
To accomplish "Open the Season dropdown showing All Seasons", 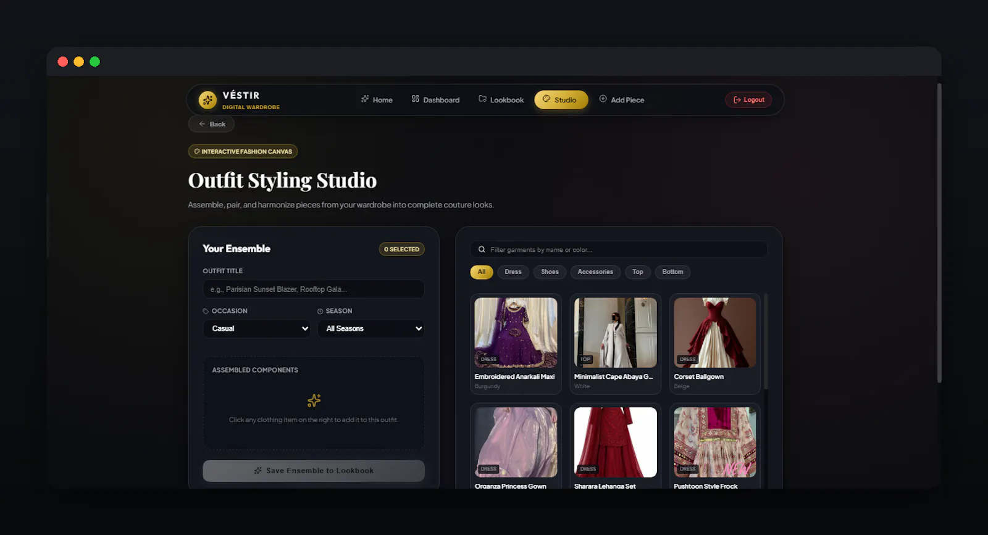I will tap(371, 329).
